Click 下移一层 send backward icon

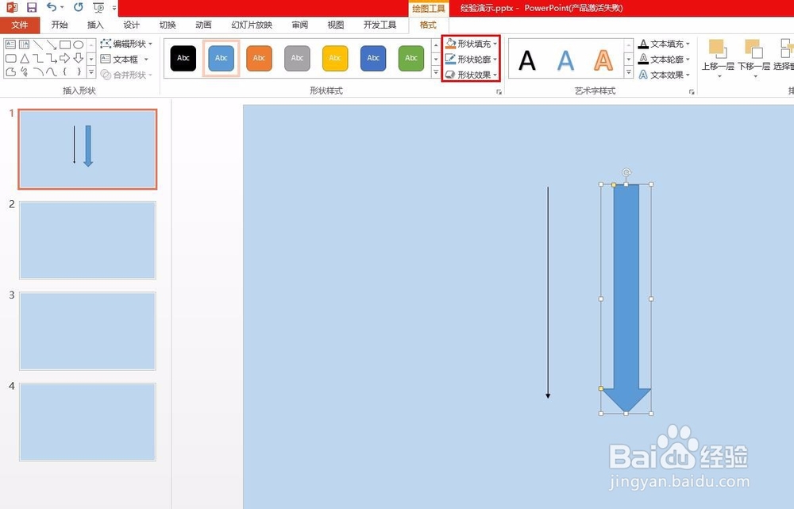pos(754,49)
